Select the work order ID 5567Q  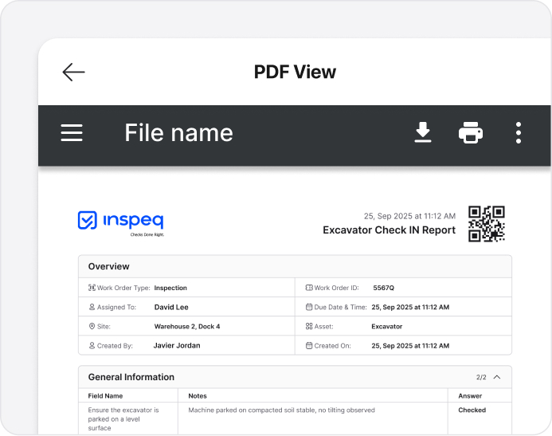[383, 288]
